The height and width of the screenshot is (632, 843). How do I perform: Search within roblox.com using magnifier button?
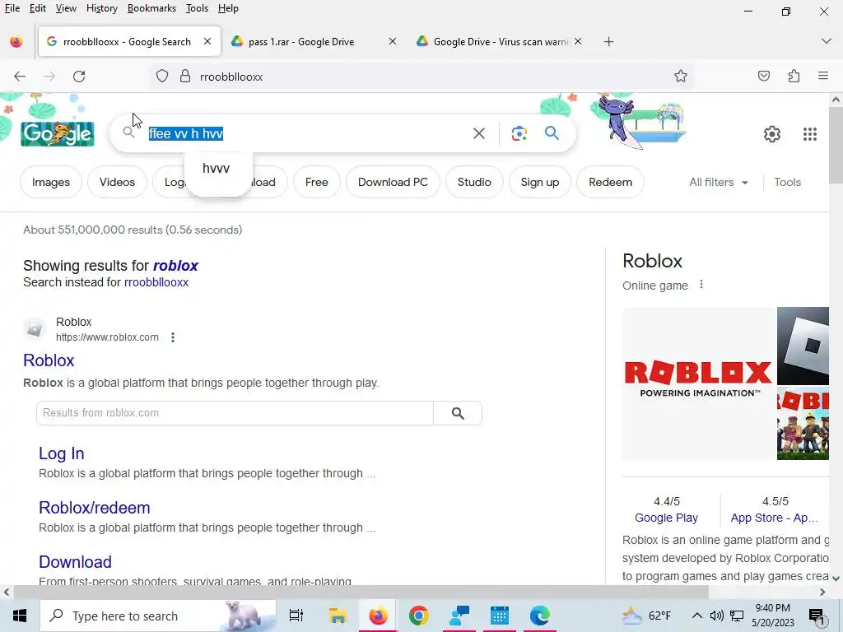tap(458, 413)
